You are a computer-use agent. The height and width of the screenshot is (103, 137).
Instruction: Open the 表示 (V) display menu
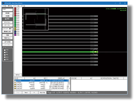pyautogui.click(x=10, y=6)
